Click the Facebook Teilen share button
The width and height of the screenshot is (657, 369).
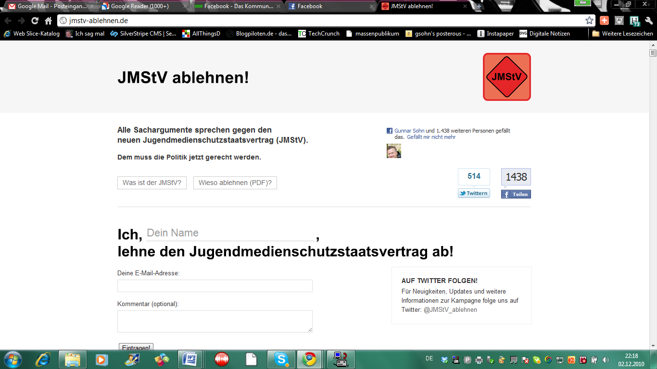(x=516, y=194)
